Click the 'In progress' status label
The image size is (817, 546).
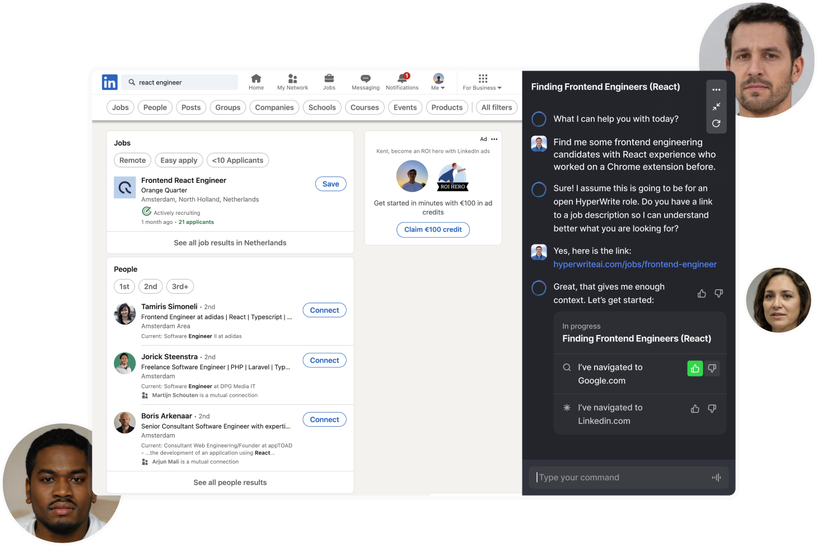581,326
